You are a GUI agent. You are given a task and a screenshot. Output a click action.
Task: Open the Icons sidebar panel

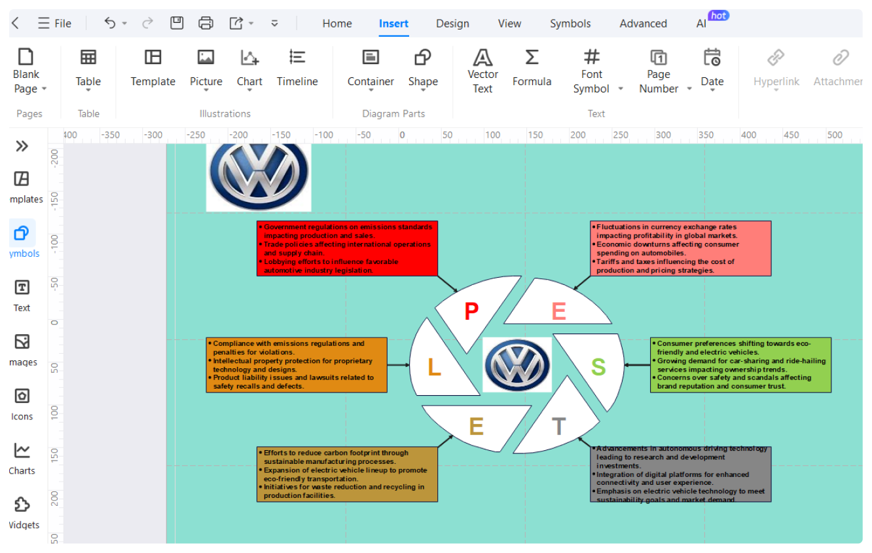coord(22,404)
